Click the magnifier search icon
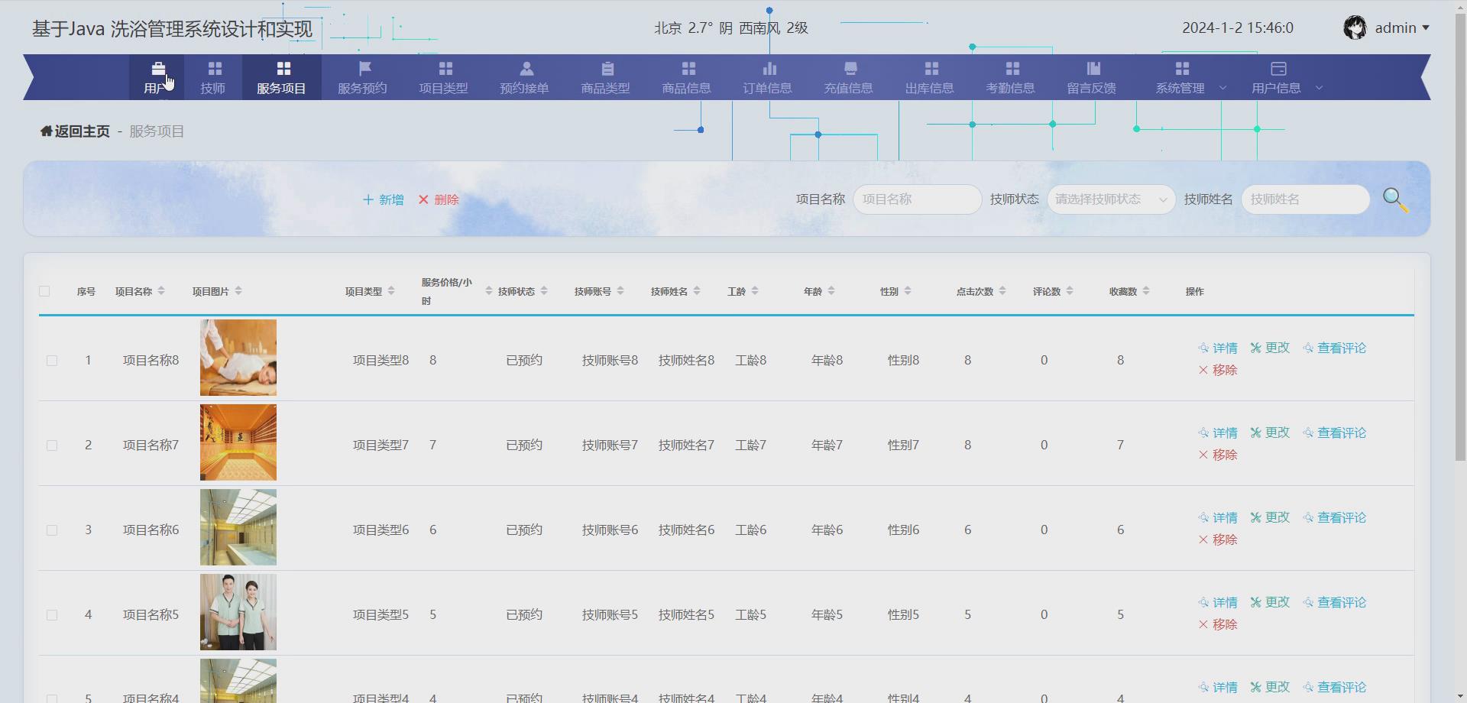Screen dimensions: 1467x703 pos(1396,199)
